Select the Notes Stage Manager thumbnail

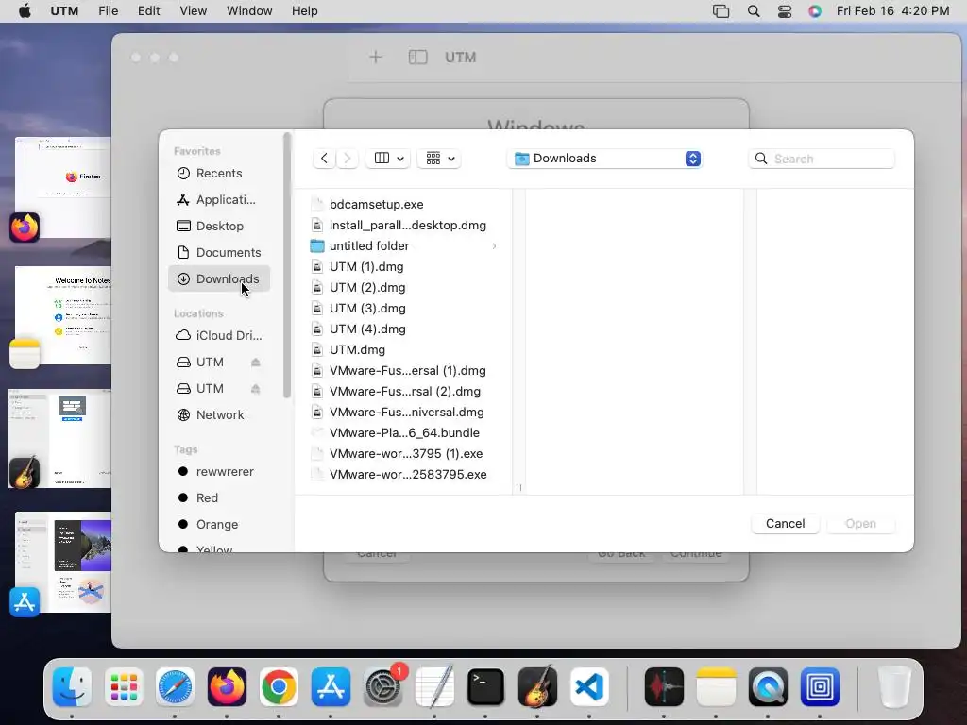63,315
